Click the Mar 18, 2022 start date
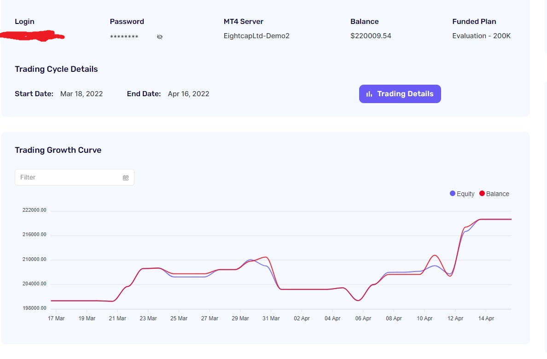 click(x=81, y=94)
